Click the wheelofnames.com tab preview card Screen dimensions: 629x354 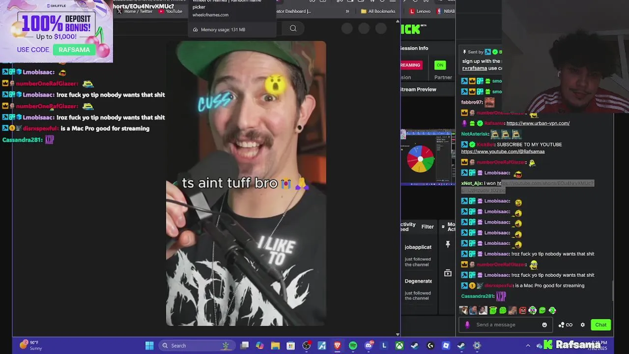click(231, 19)
